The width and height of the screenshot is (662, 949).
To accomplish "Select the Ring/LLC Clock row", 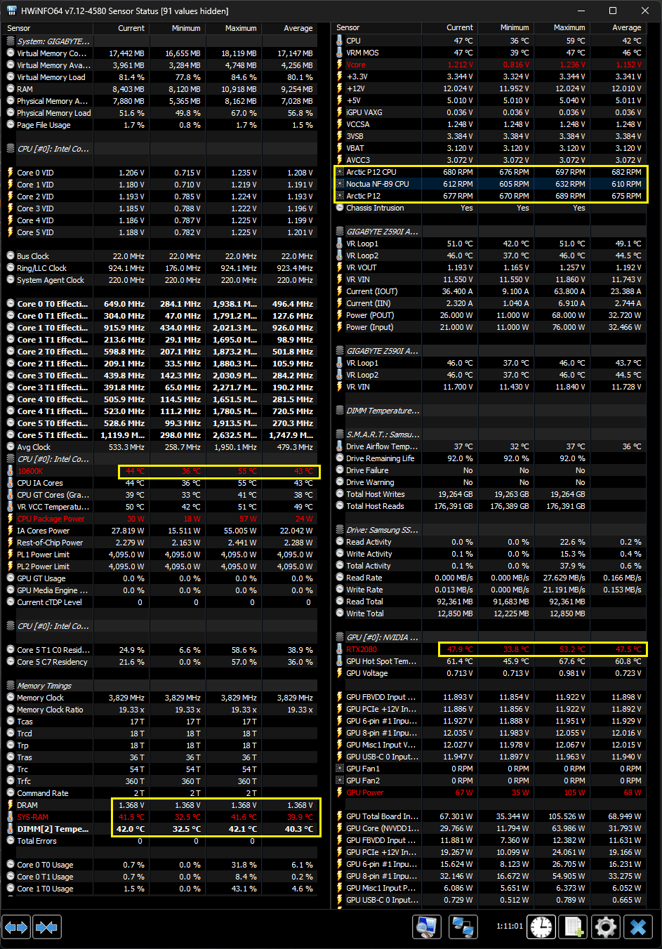I will coord(161,268).
